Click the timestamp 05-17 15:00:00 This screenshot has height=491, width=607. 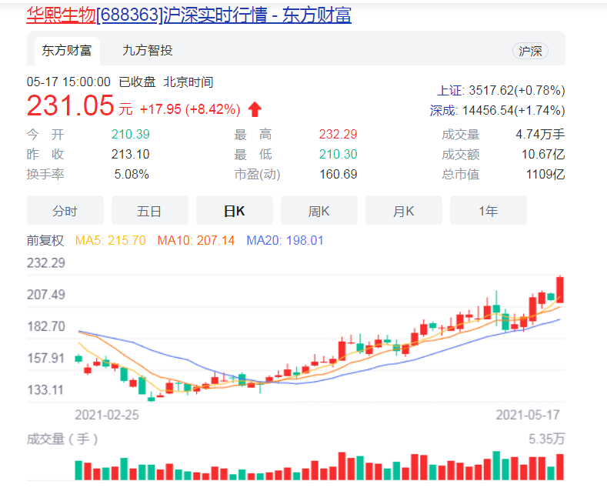click(x=68, y=82)
